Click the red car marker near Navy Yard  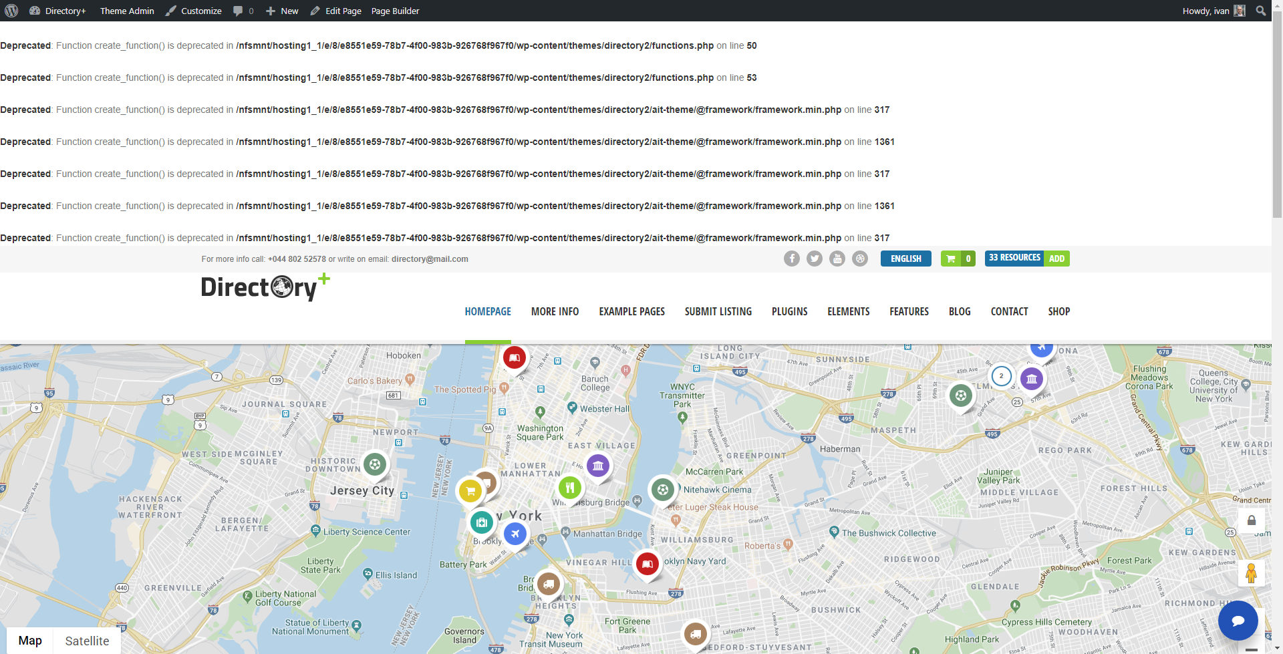coord(647,564)
